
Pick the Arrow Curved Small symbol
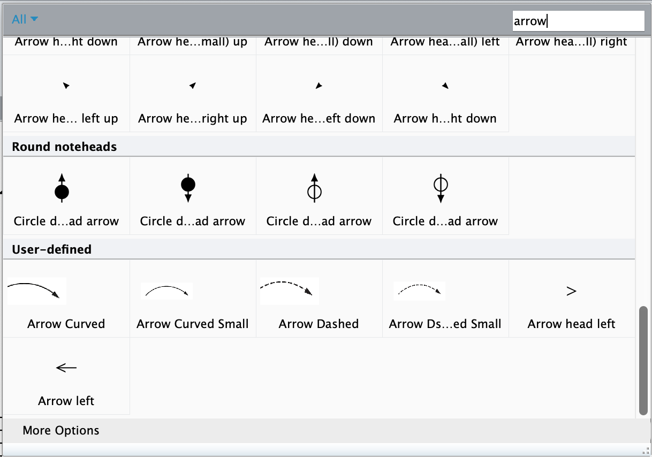[193, 300]
